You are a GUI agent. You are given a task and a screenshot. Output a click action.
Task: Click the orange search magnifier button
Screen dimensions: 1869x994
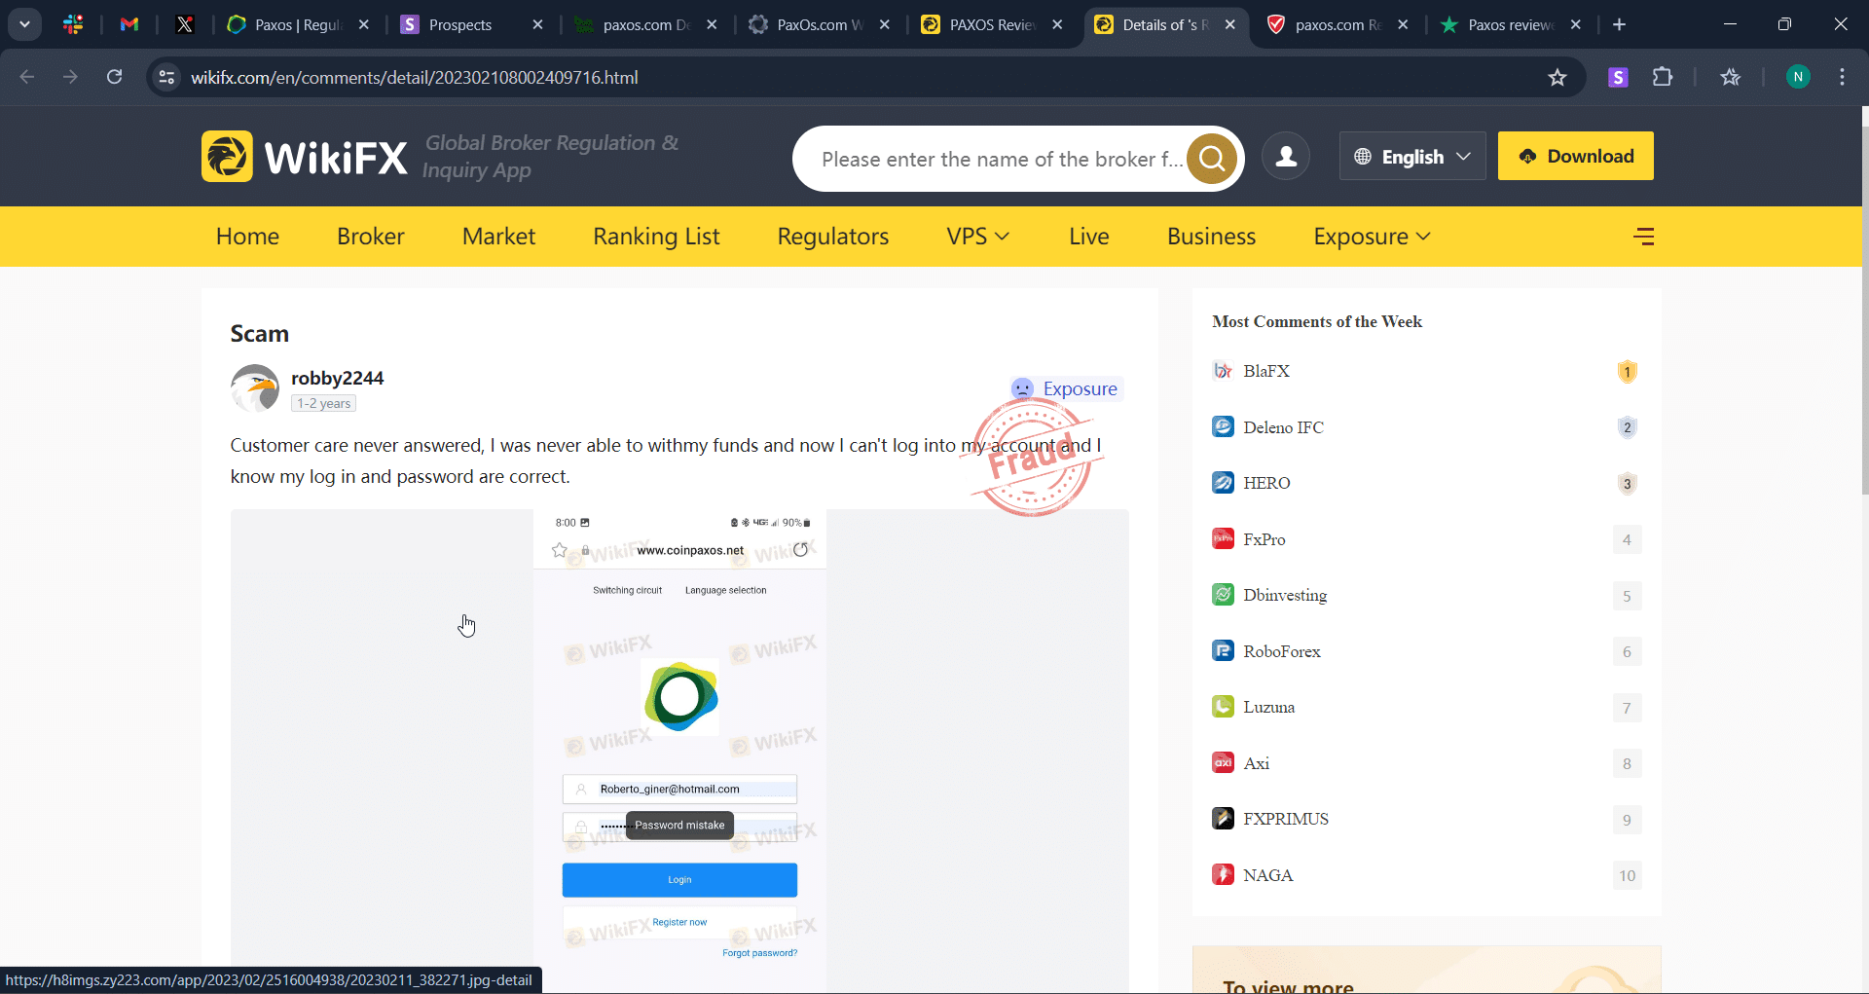tap(1212, 158)
